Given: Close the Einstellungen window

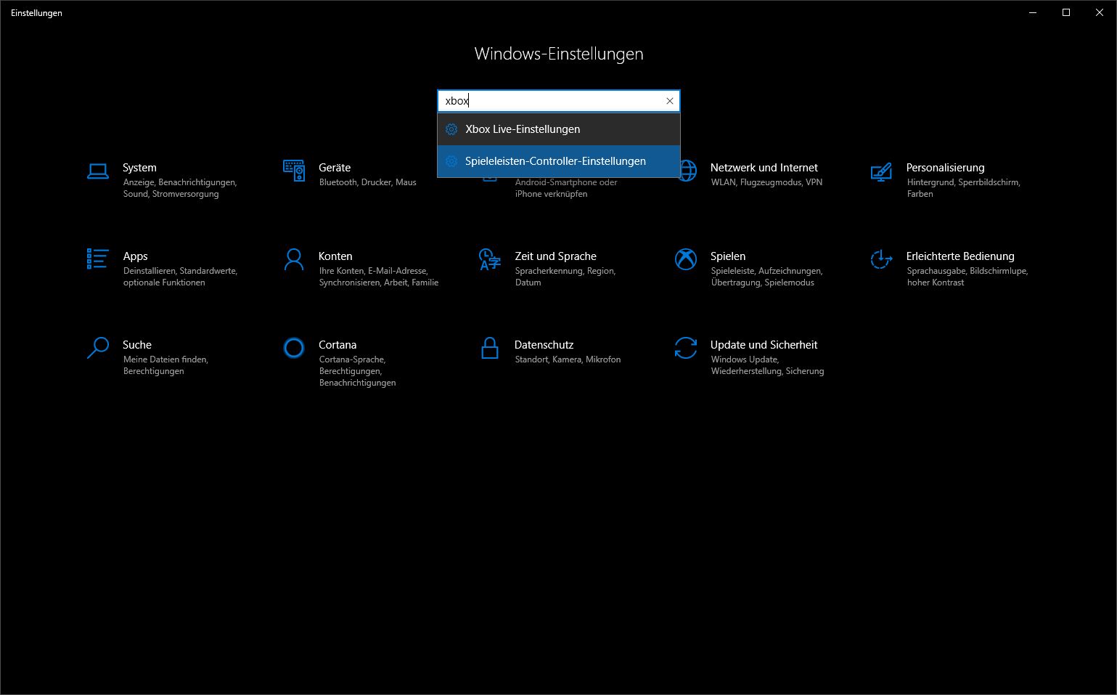Looking at the screenshot, I should coord(1100,12).
